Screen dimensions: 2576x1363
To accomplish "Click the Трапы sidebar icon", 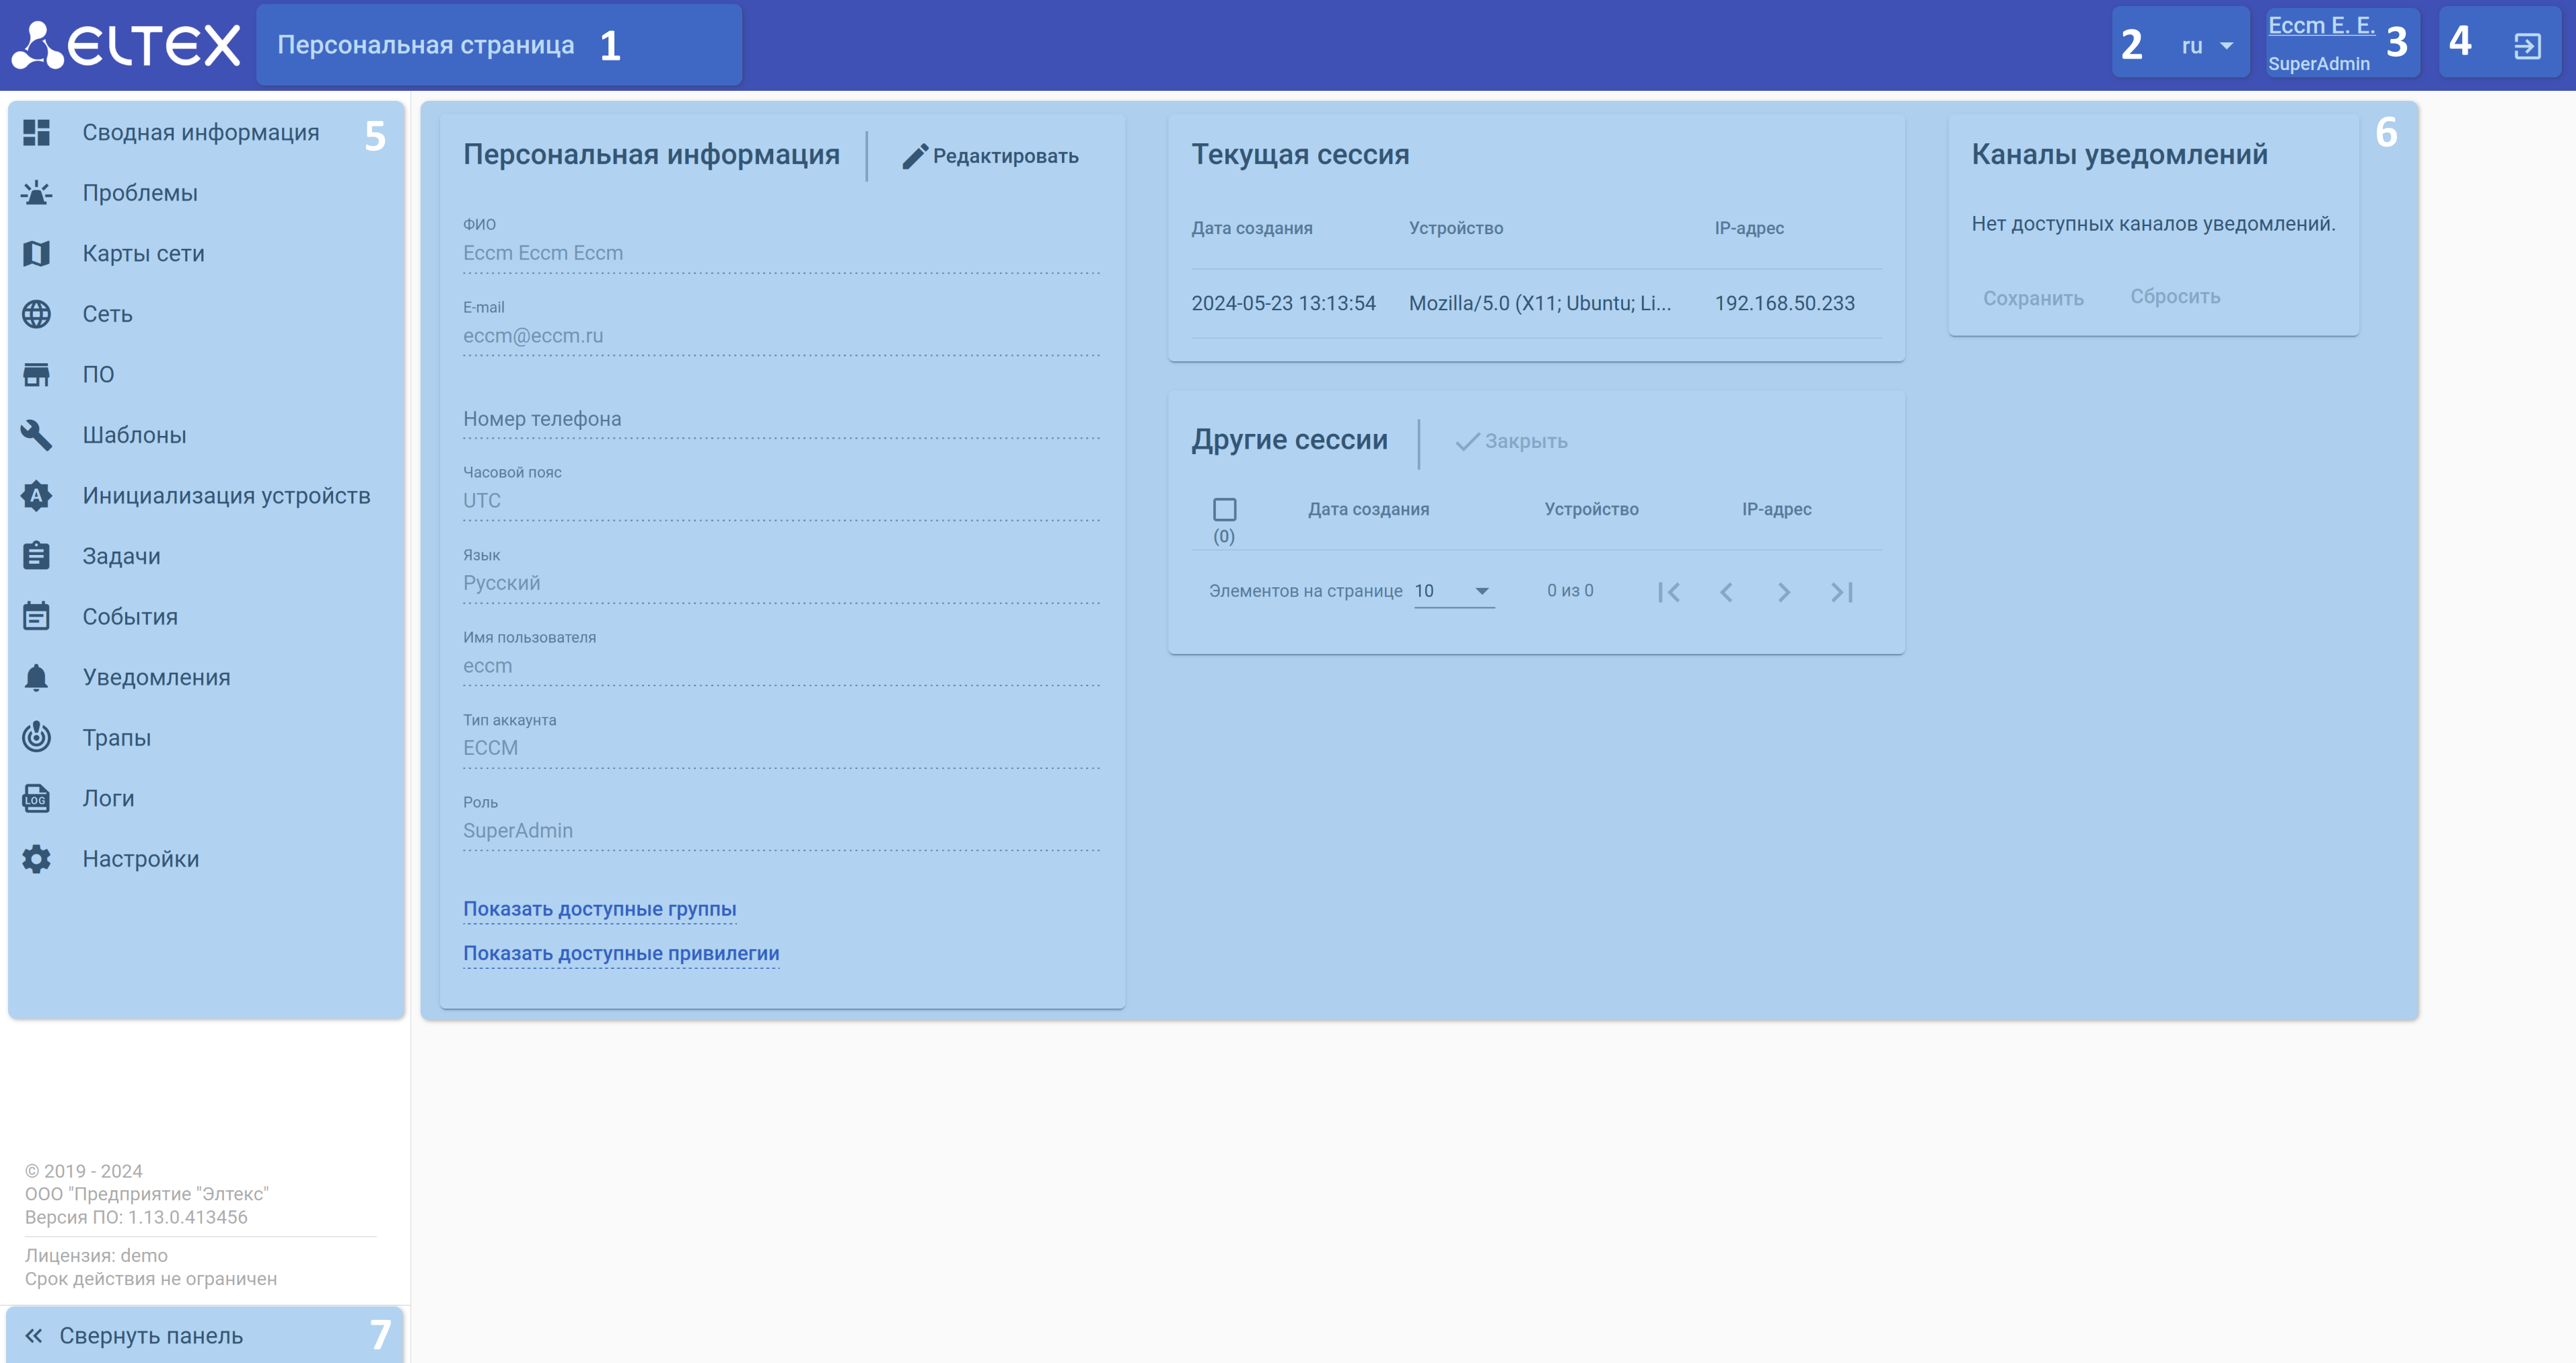I will [x=36, y=738].
